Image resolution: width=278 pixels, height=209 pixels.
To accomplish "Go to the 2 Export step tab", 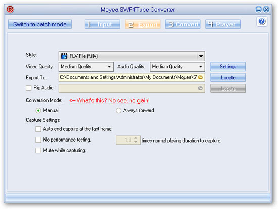I will tap(143, 24).
